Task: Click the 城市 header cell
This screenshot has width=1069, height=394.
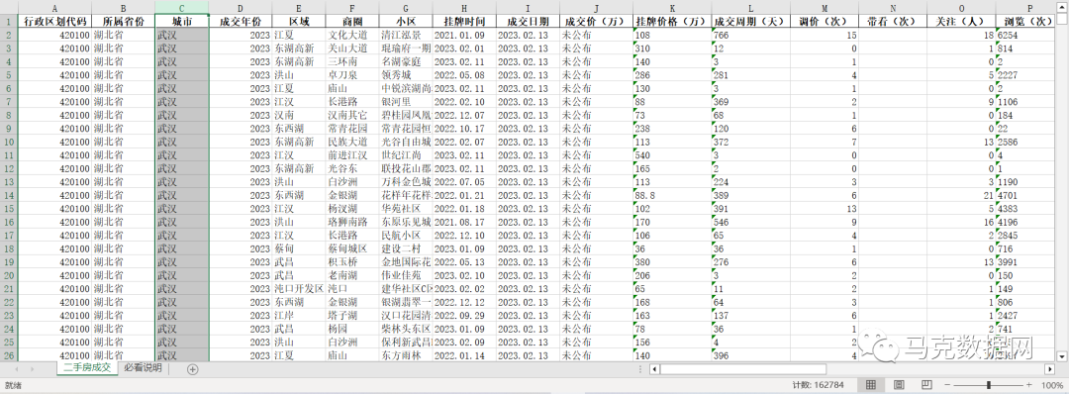Action: (x=182, y=21)
